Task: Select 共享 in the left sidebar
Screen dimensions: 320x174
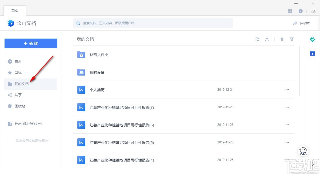Action: click(31, 95)
